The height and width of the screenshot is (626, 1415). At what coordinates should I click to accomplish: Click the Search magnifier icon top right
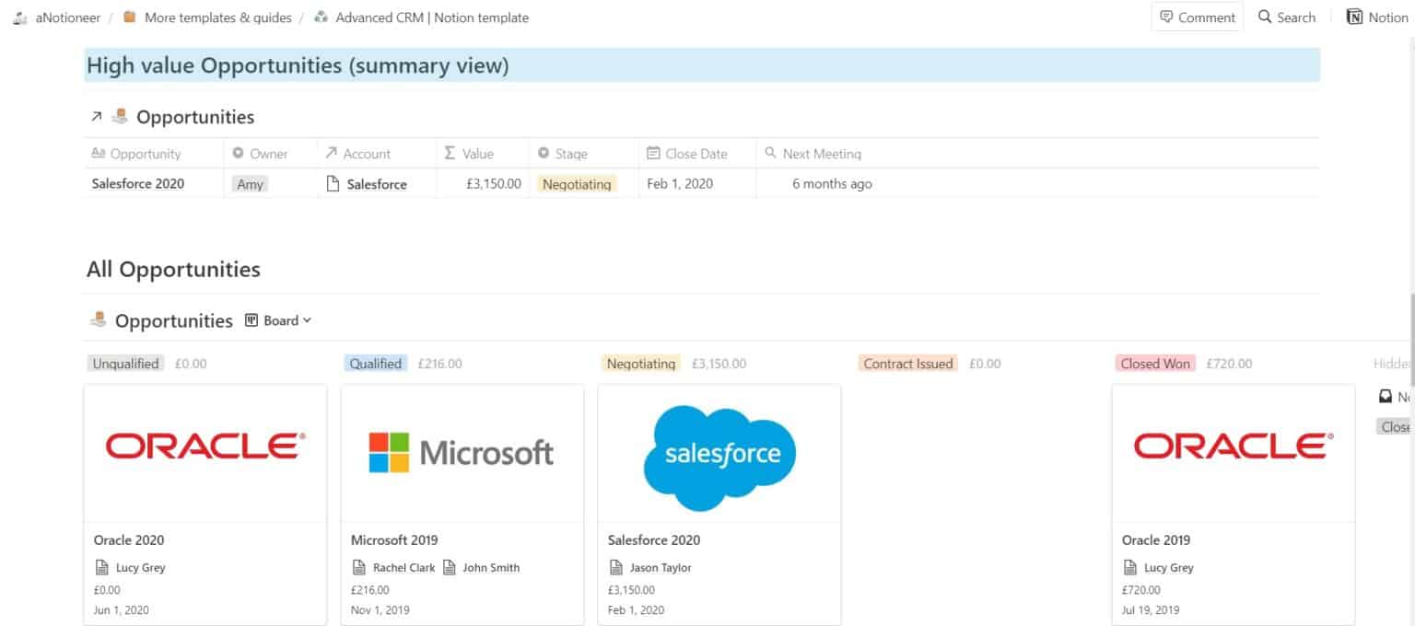click(1265, 17)
